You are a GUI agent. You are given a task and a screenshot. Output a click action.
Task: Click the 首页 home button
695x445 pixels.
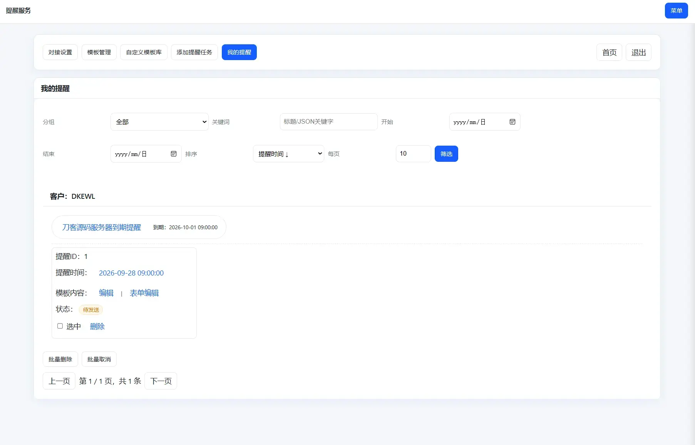tap(609, 52)
